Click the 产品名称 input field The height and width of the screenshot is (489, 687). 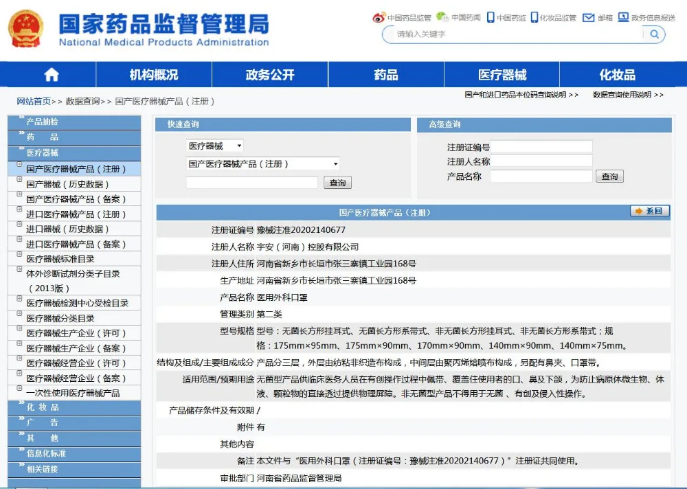pos(541,176)
